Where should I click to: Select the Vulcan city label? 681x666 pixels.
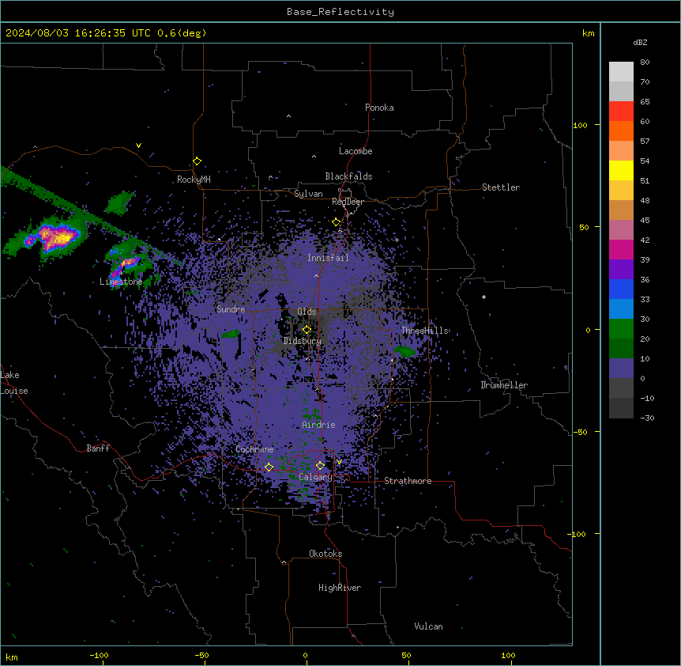(429, 626)
